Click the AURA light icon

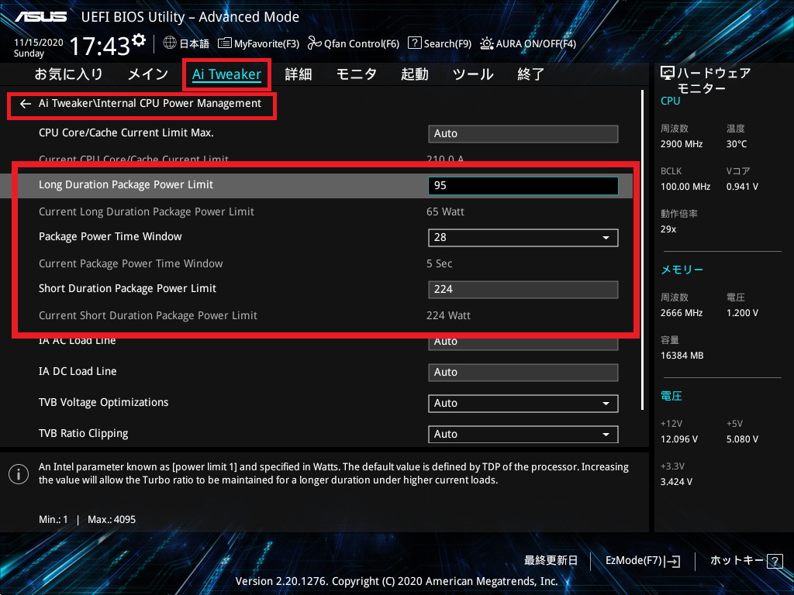coord(487,43)
